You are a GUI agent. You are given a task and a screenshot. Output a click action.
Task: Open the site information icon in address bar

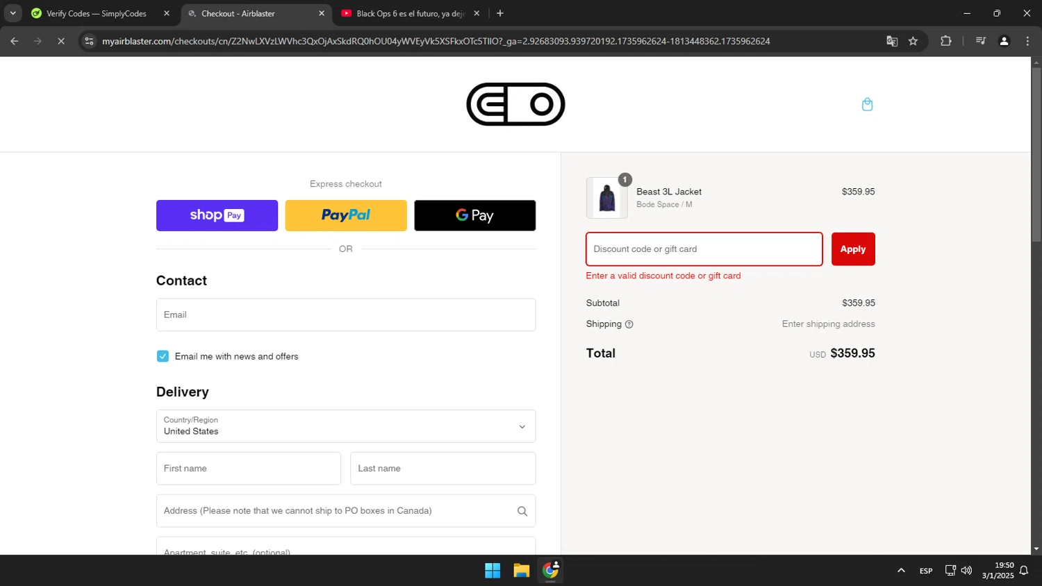(x=89, y=41)
